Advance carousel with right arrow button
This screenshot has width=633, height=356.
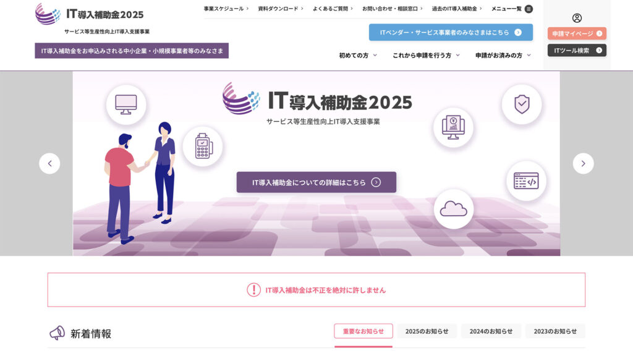click(x=583, y=163)
